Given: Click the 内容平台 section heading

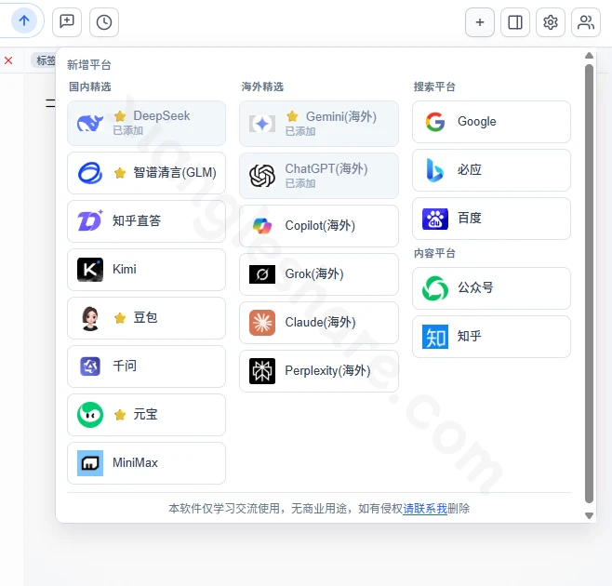Looking at the screenshot, I should [434, 253].
